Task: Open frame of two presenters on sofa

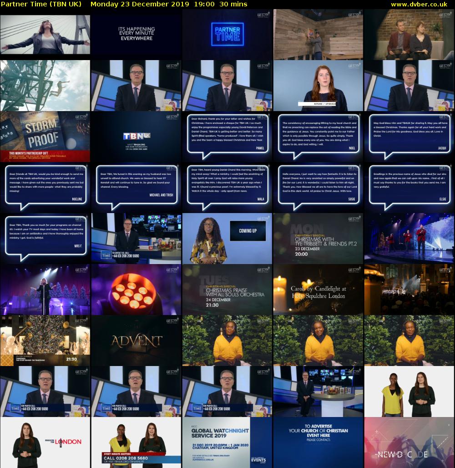Action: click(409, 34)
